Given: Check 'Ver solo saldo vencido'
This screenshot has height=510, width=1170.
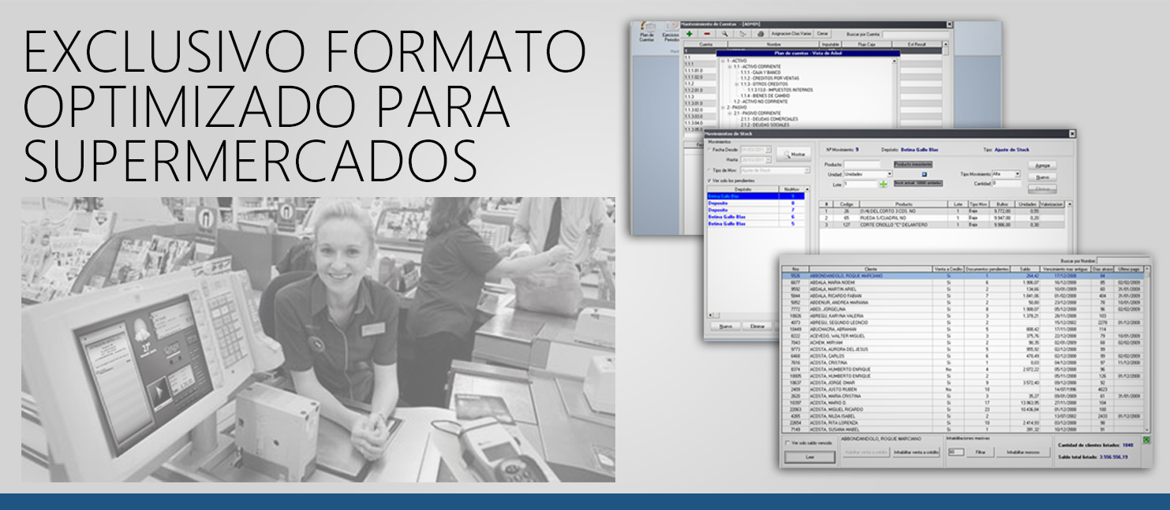Looking at the screenshot, I should (787, 442).
